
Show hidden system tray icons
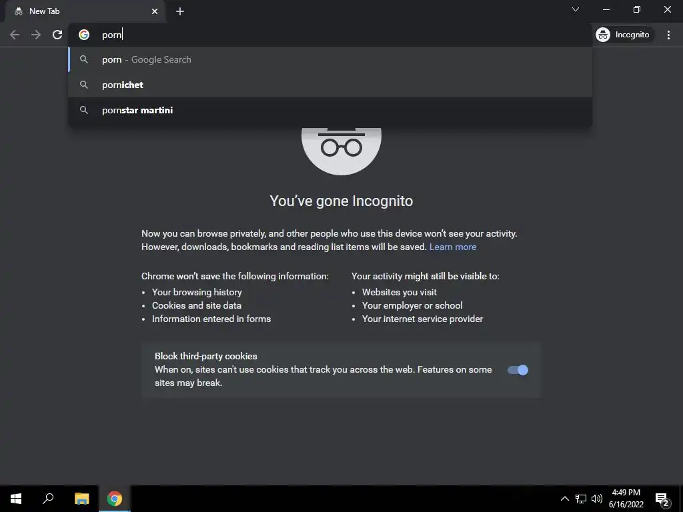(x=564, y=499)
